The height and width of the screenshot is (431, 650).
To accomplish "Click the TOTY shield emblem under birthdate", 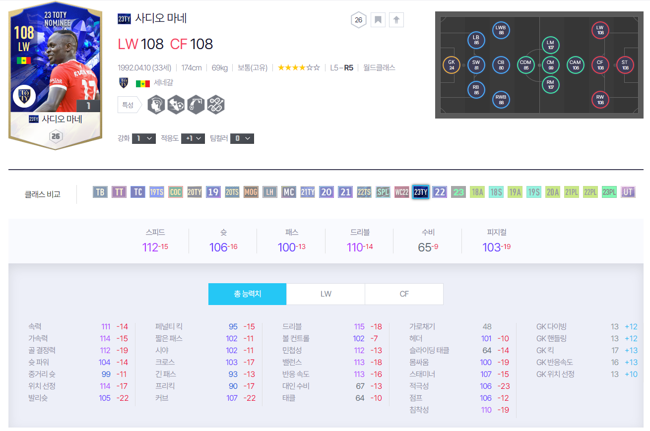I will (124, 83).
